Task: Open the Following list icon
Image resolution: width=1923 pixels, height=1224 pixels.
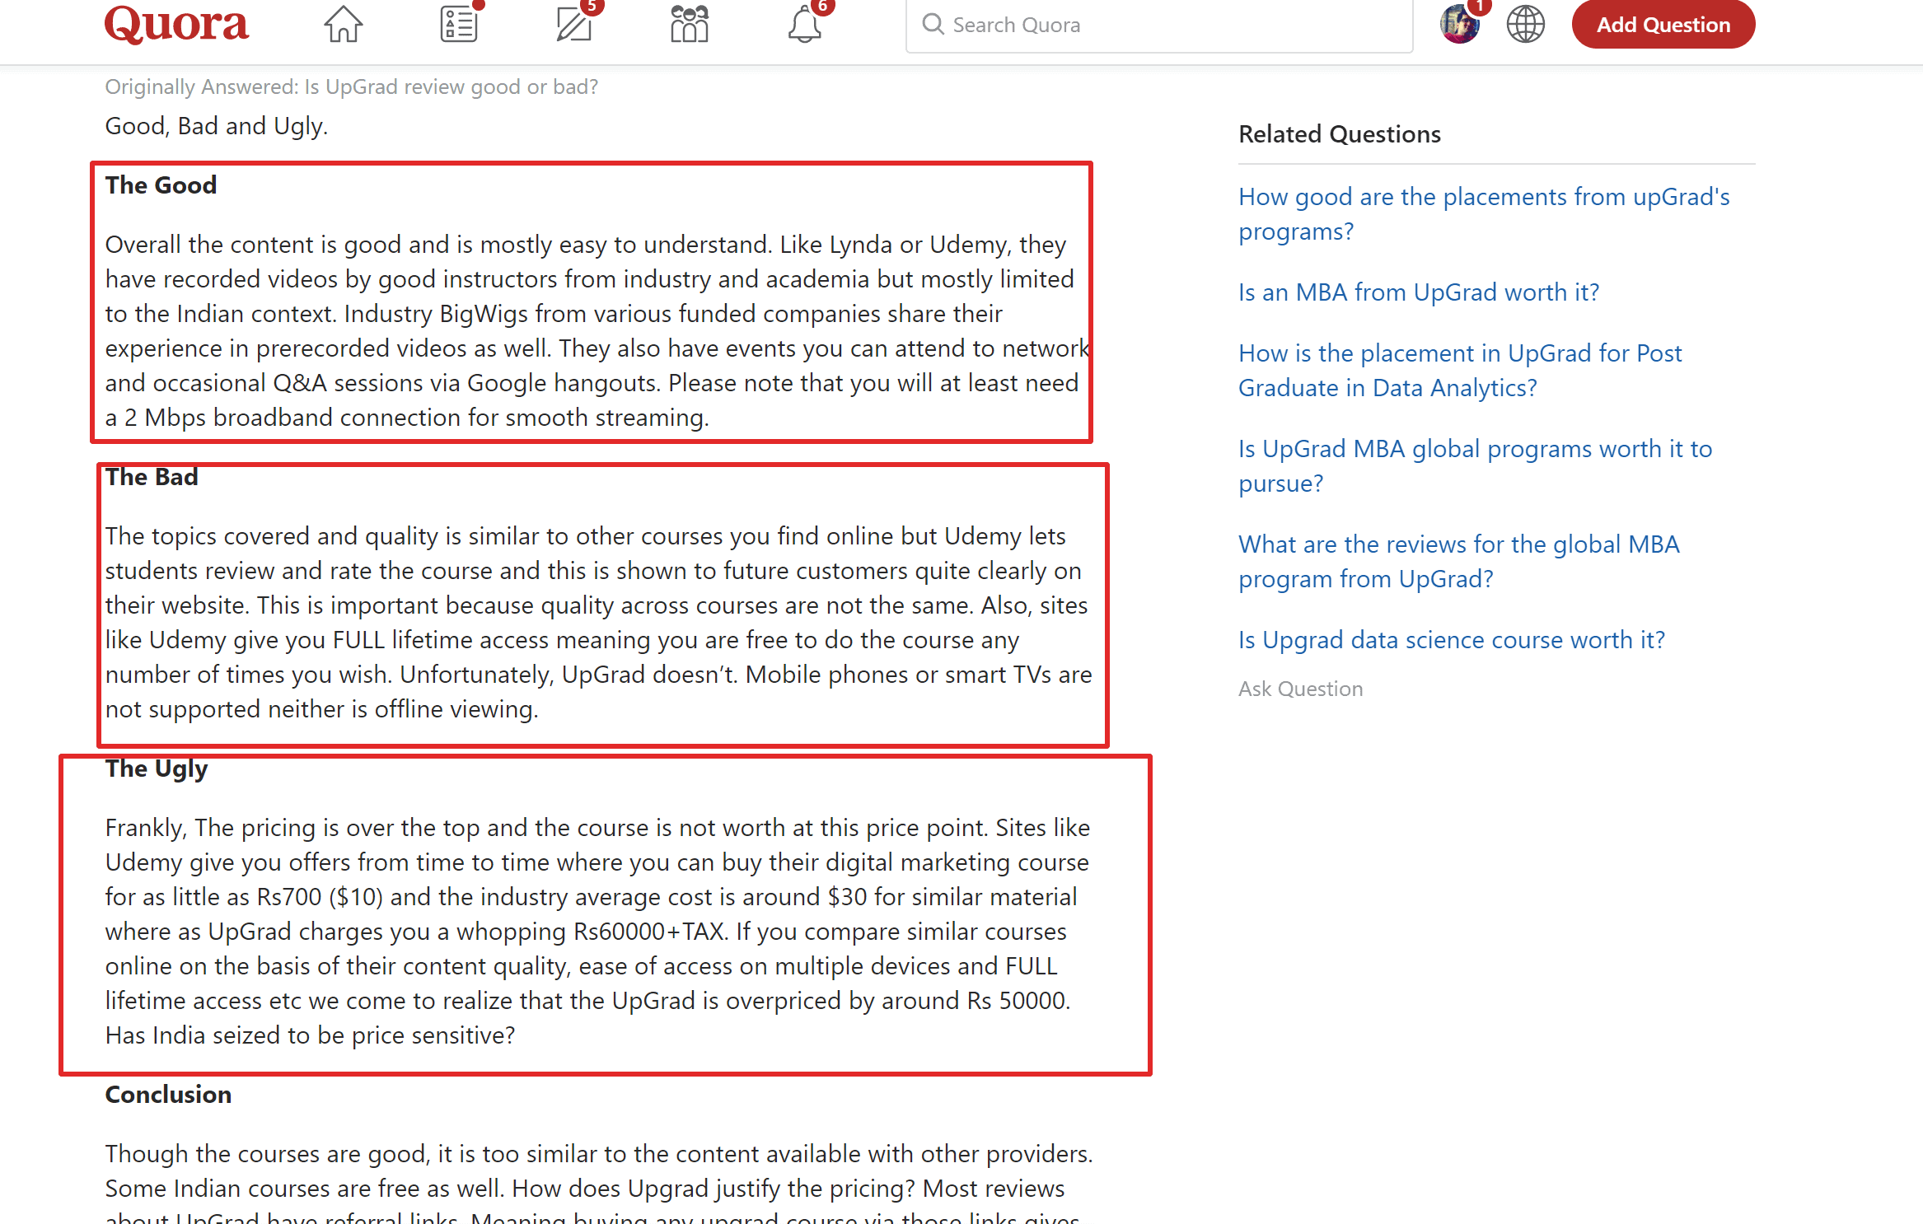Action: 459,25
